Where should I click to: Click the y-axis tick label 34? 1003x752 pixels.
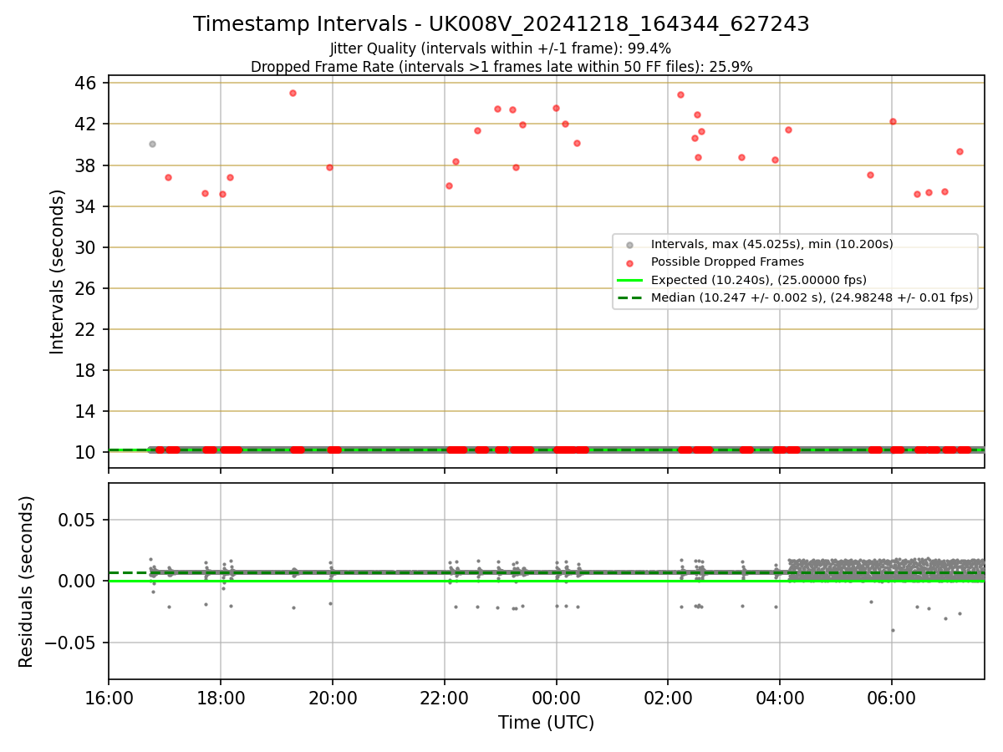point(86,206)
